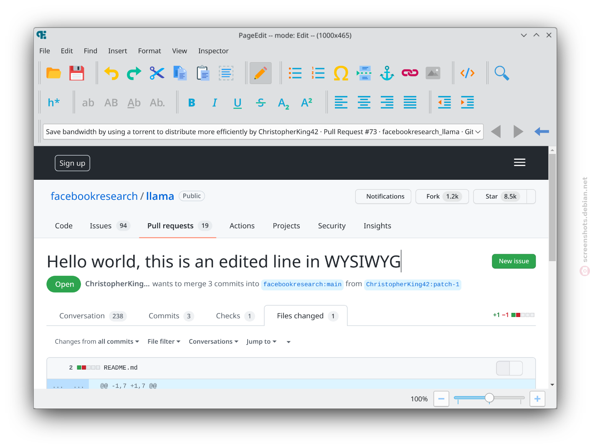Open the hamburger navigation menu

[x=519, y=163]
